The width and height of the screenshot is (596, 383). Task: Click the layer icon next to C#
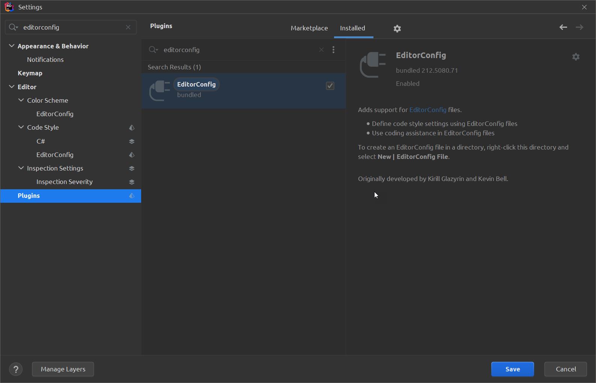[x=132, y=141]
